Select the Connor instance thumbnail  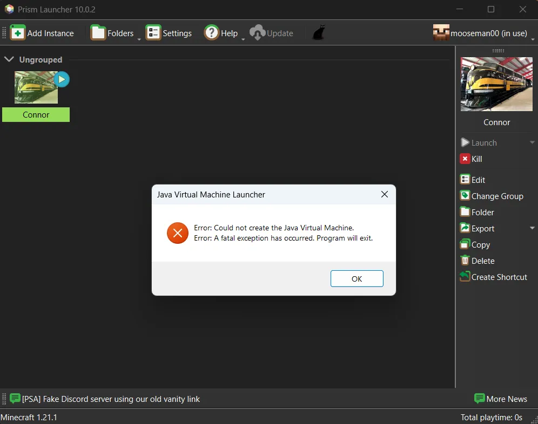pos(36,87)
